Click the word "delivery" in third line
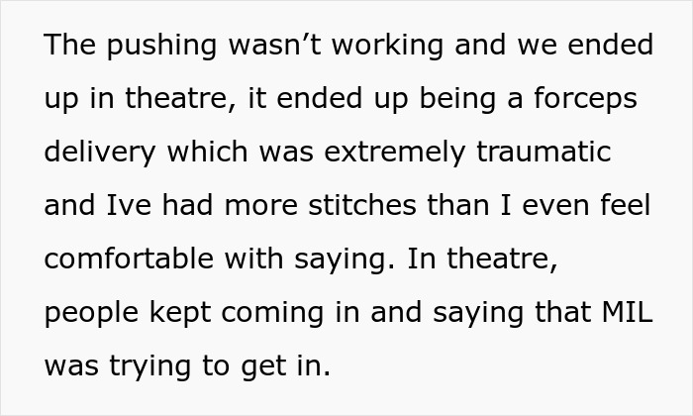The height and width of the screenshot is (416, 693). point(100,153)
